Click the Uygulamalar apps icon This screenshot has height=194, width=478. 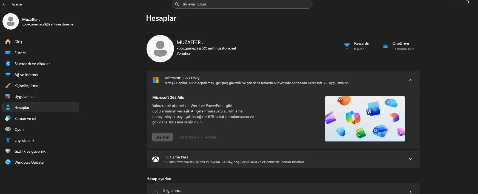pos(8,96)
